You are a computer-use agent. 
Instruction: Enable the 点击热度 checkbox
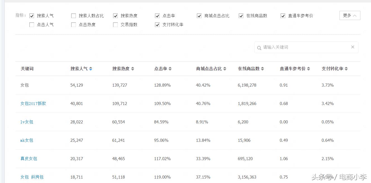73,25
